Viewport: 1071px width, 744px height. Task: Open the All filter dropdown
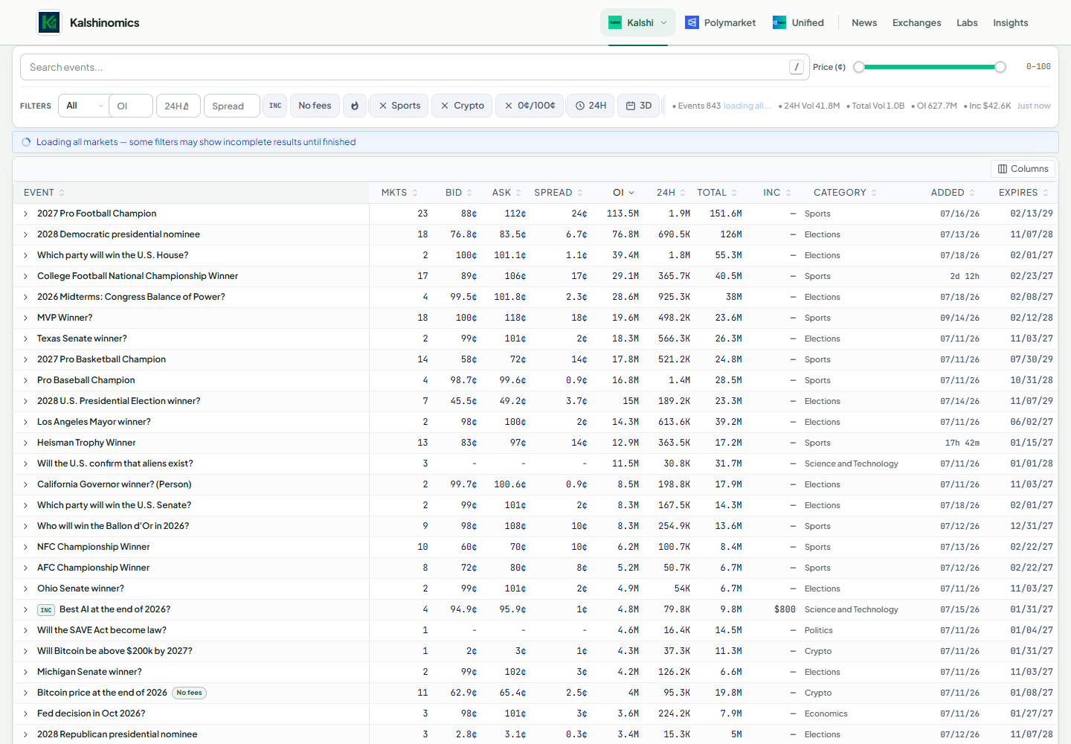click(85, 106)
